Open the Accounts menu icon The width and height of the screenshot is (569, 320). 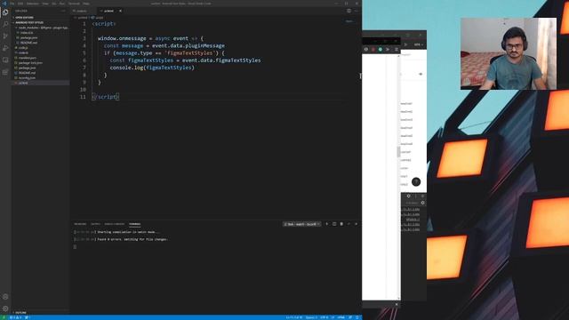pyautogui.click(x=5, y=297)
